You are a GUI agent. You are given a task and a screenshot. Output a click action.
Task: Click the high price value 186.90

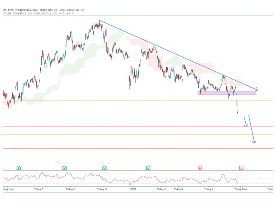pos(45,13)
